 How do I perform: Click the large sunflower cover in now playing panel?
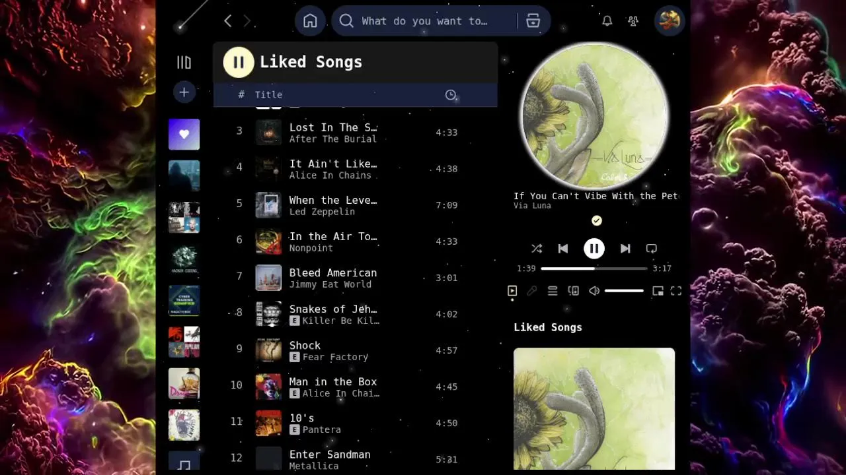point(594,409)
